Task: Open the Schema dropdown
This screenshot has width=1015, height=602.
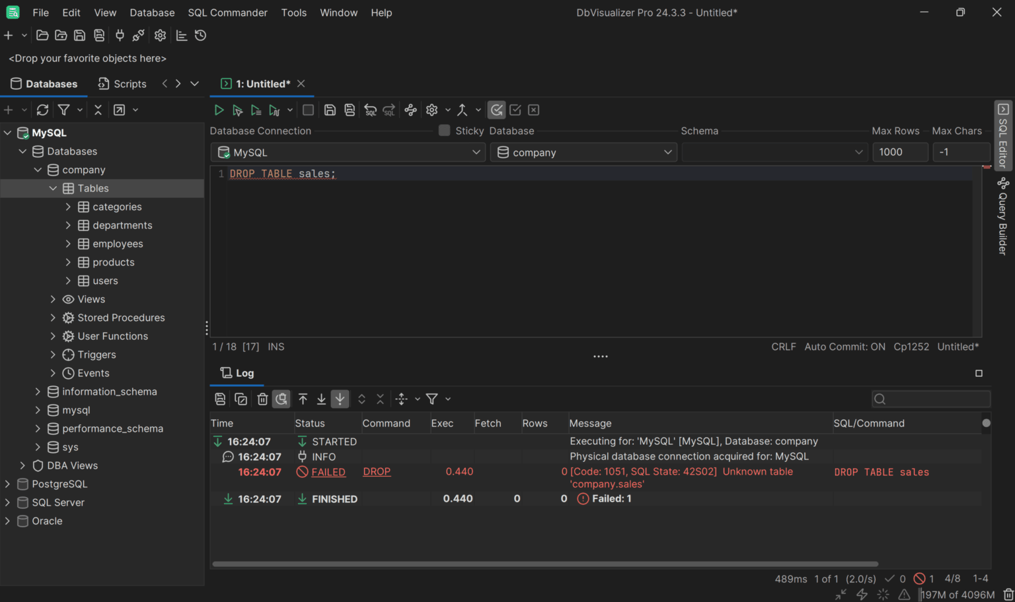Action: pos(774,152)
